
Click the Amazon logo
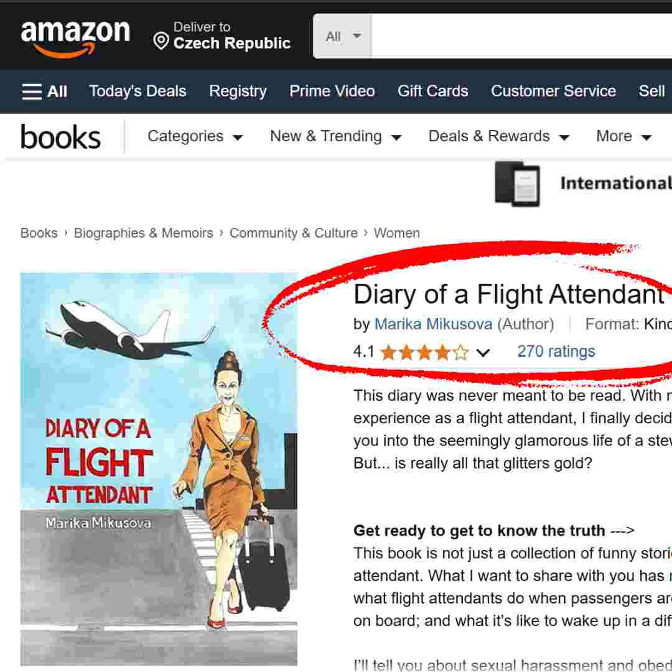[x=75, y=39]
